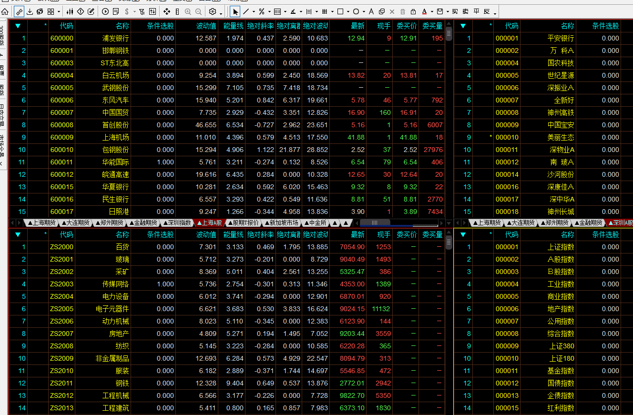Click the 卖 sell button

[x=465, y=11]
